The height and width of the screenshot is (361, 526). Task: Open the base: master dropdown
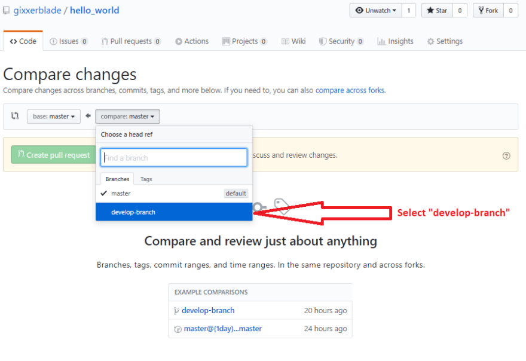click(x=54, y=117)
